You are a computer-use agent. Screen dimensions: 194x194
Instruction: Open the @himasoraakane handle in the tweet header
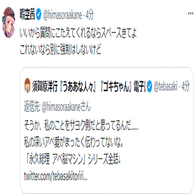click(x=63, y=15)
